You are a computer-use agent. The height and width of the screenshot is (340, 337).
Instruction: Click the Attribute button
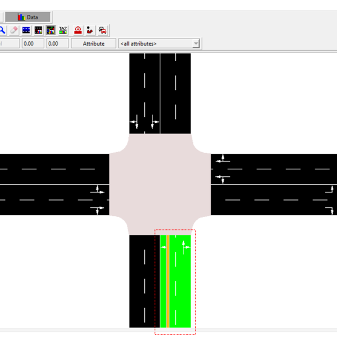pos(93,44)
